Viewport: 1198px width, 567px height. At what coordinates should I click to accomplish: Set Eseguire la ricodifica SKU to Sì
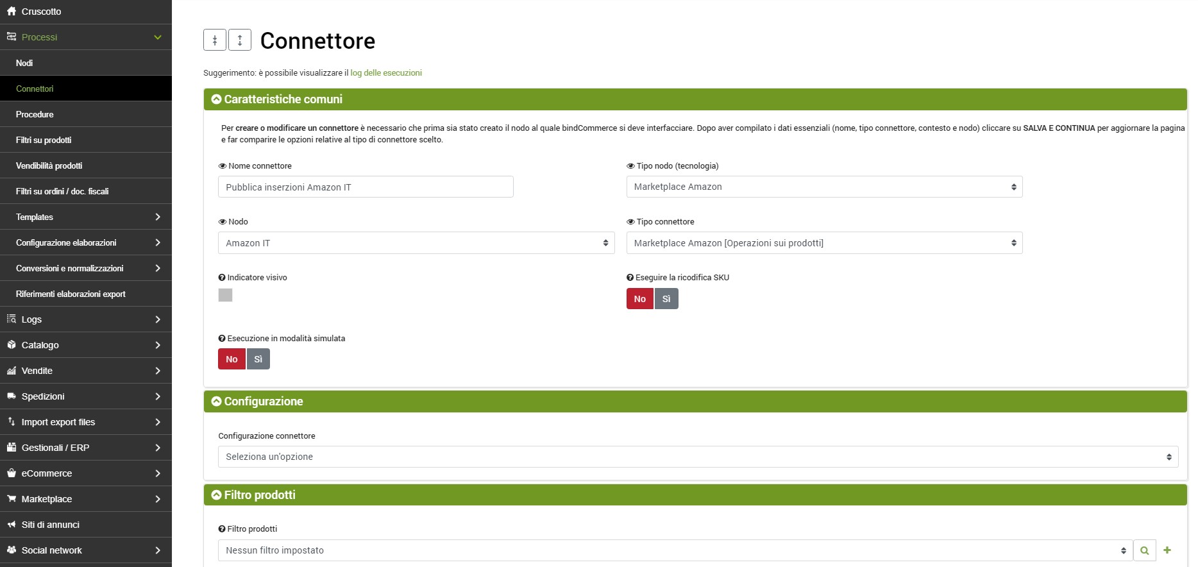tap(666, 299)
